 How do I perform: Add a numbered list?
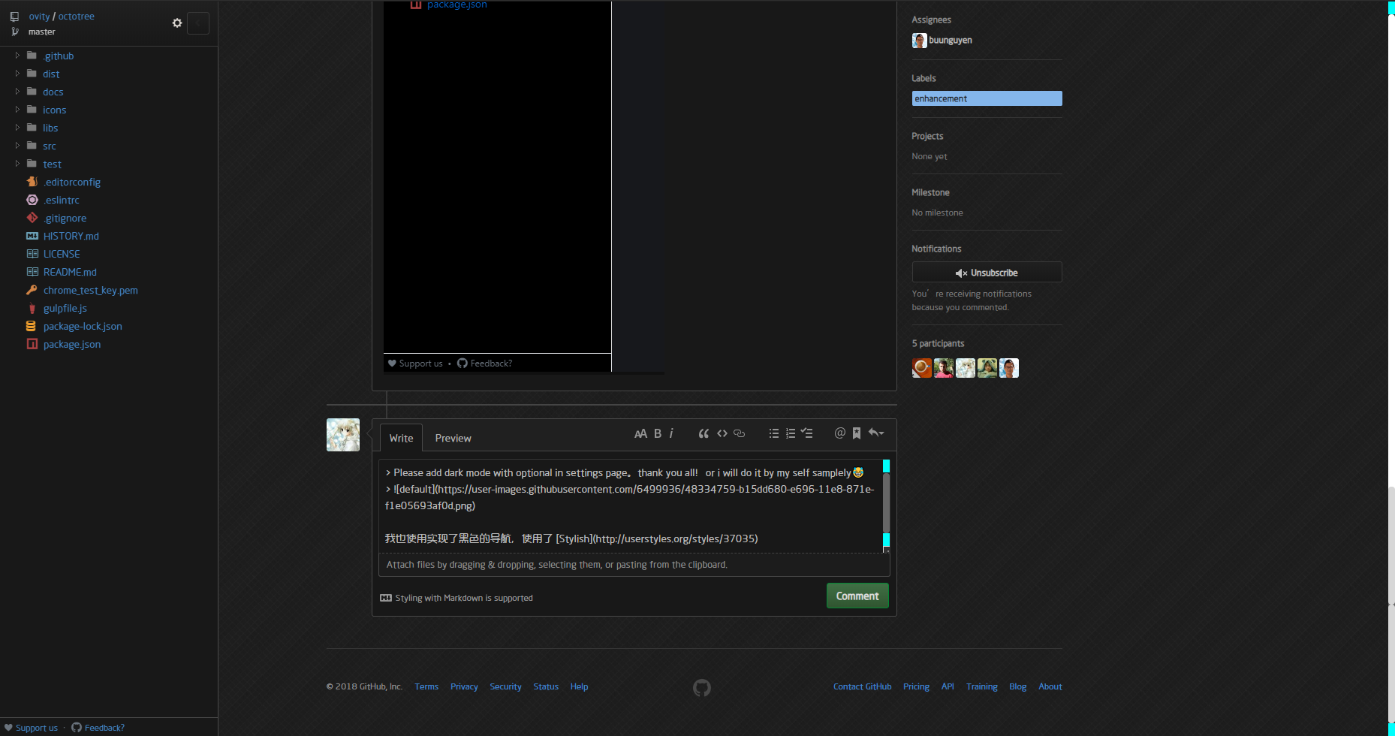click(791, 433)
